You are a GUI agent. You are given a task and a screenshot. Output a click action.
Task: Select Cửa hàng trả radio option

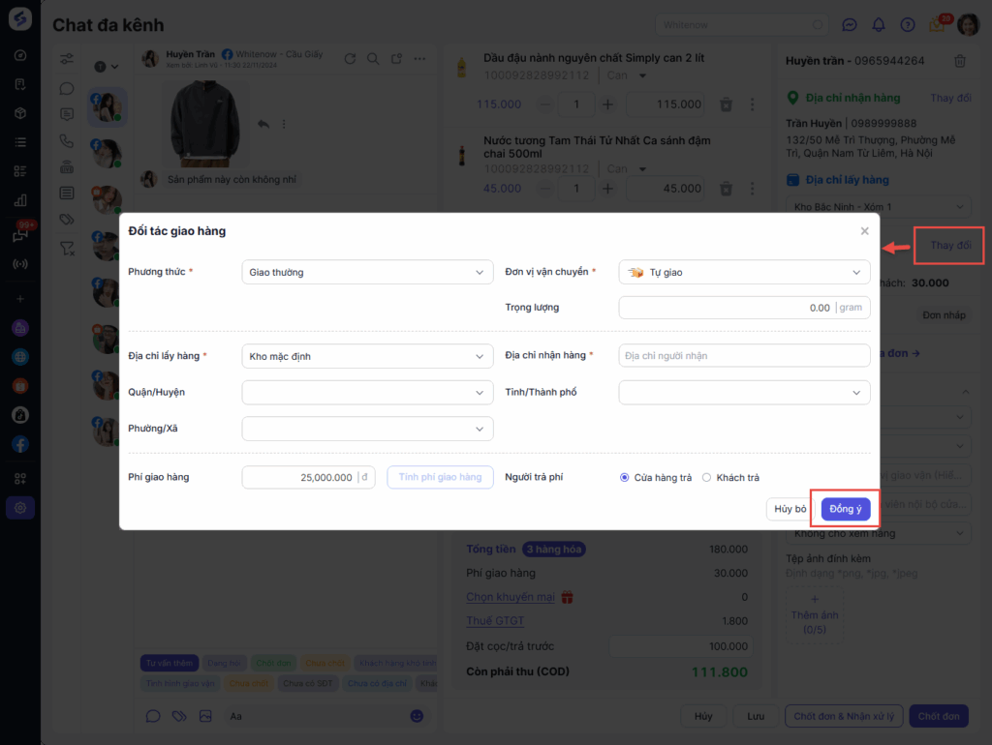point(625,477)
